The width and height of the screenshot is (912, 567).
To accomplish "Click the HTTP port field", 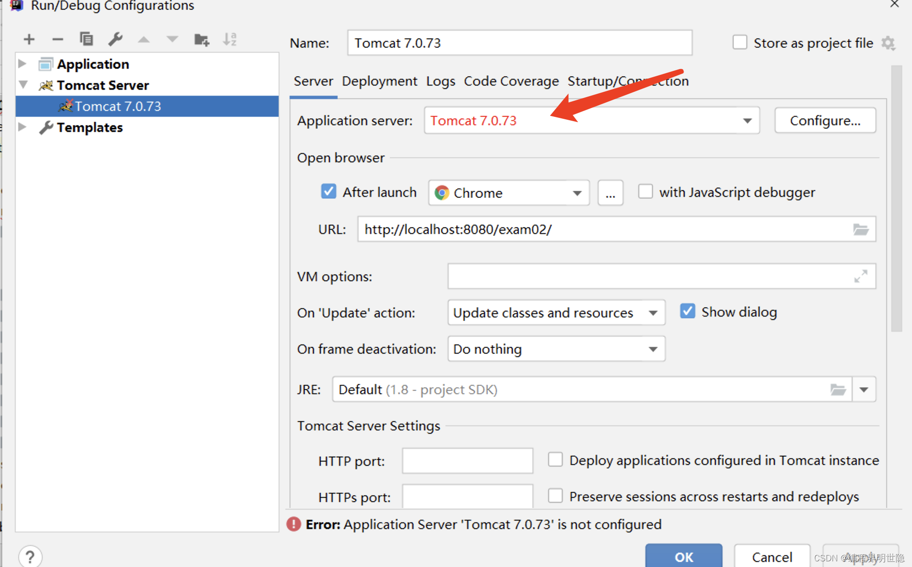I will (467, 461).
